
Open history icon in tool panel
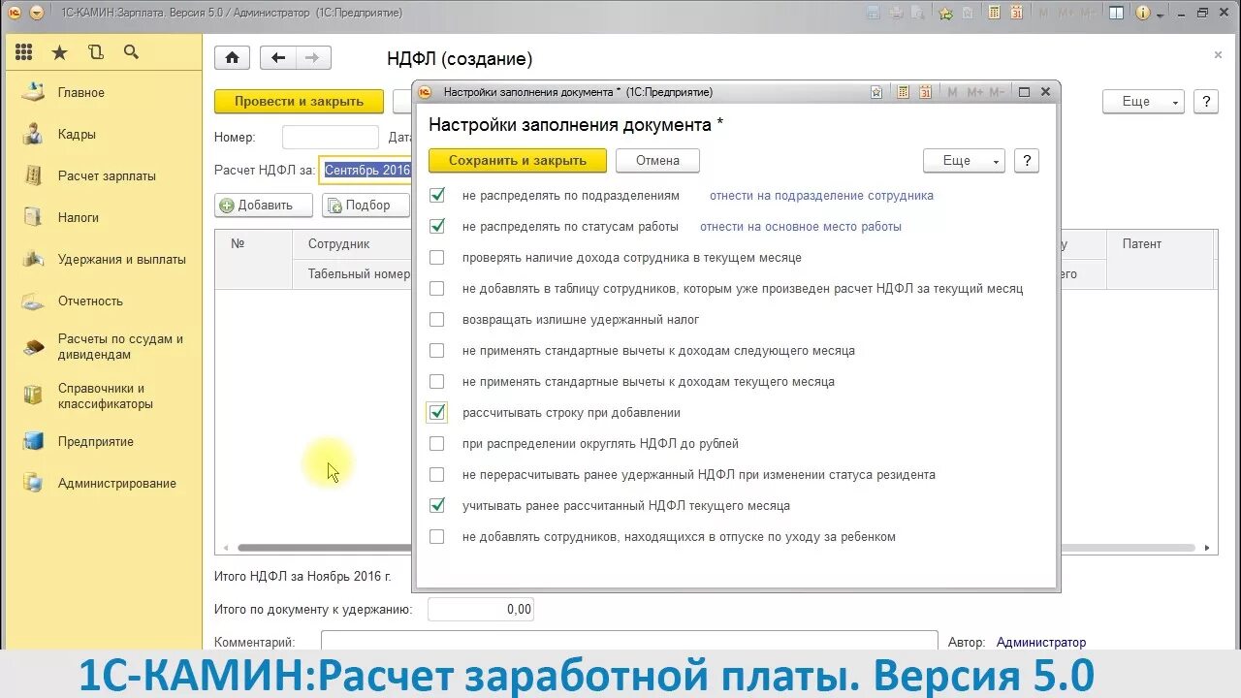point(95,52)
